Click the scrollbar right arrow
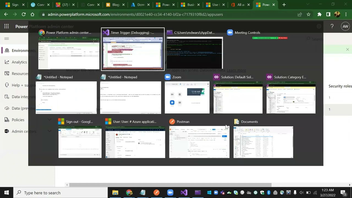The width and height of the screenshot is (352, 198). [x=350, y=185]
